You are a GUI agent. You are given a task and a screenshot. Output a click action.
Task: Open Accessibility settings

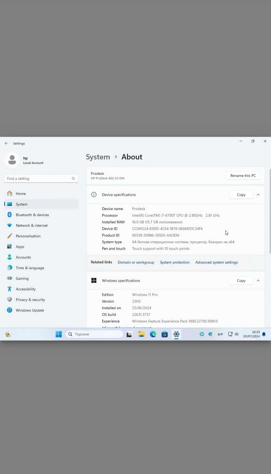coord(41,289)
